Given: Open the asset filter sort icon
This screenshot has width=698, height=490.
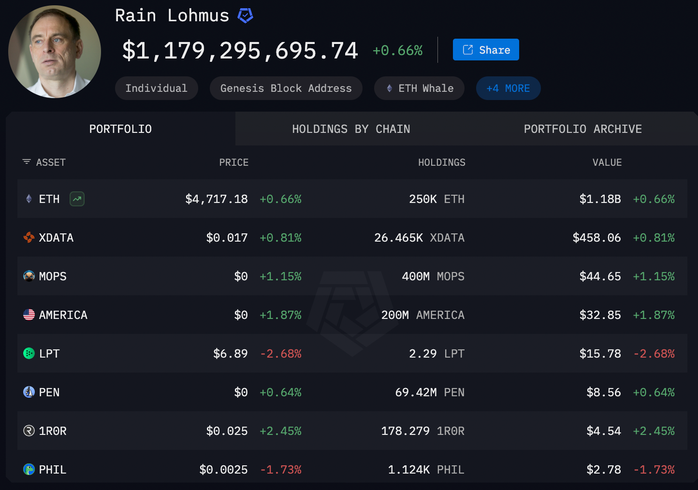Looking at the screenshot, I should click(x=27, y=162).
